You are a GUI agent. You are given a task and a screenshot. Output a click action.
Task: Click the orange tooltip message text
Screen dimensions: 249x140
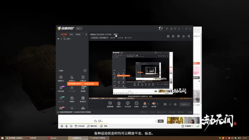[82, 84]
